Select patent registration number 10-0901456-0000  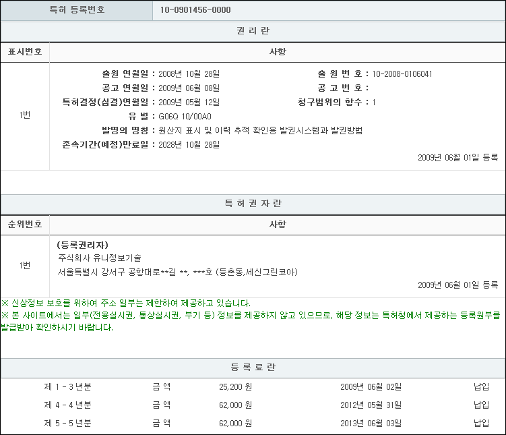[x=195, y=10]
